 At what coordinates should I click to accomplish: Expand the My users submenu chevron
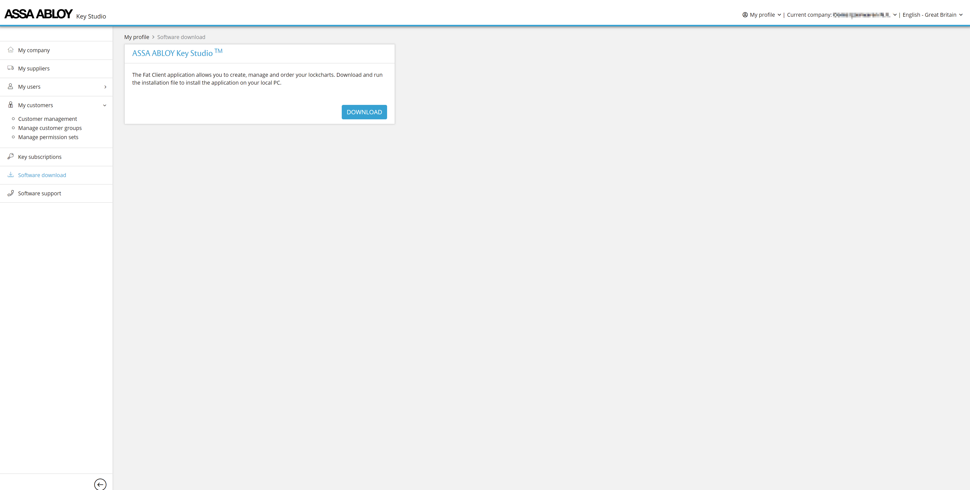point(105,87)
